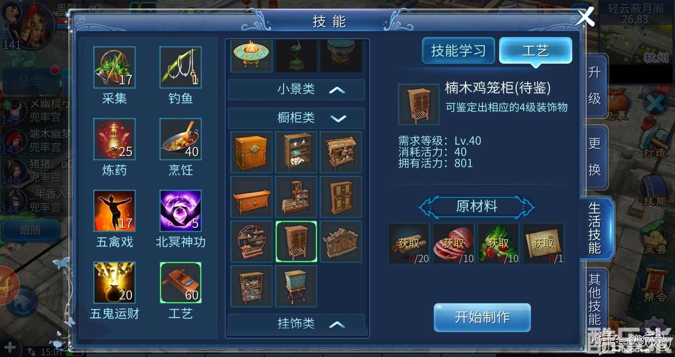Get the wood log raw material
The height and width of the screenshot is (357, 675).
[x=409, y=244]
